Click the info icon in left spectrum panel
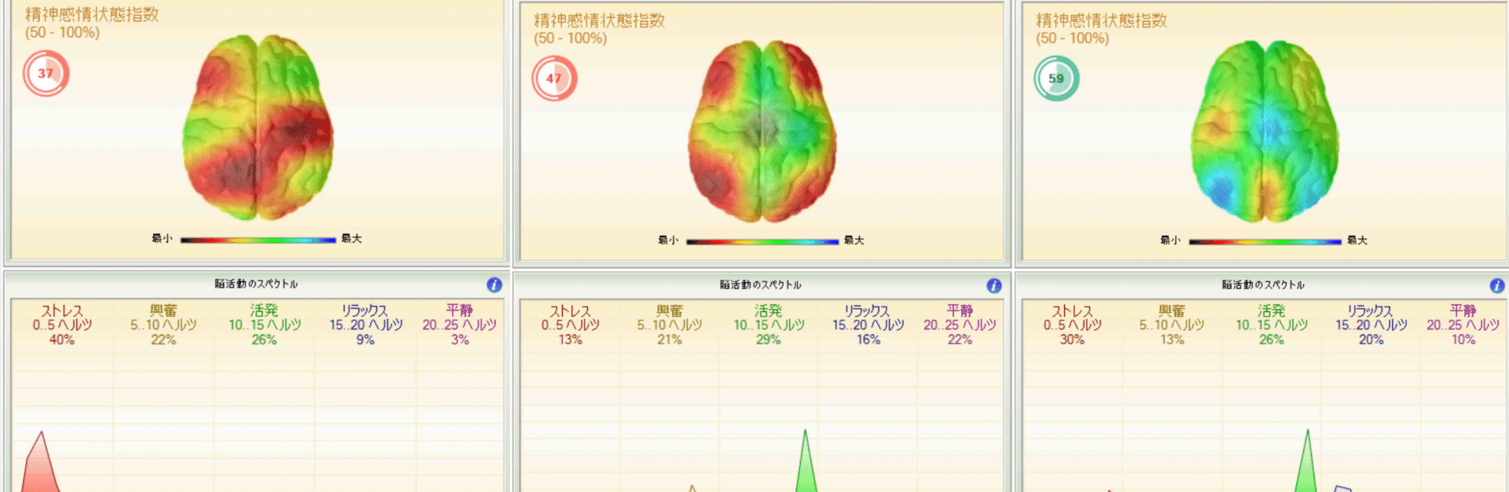This screenshot has width=1509, height=492. (x=494, y=285)
